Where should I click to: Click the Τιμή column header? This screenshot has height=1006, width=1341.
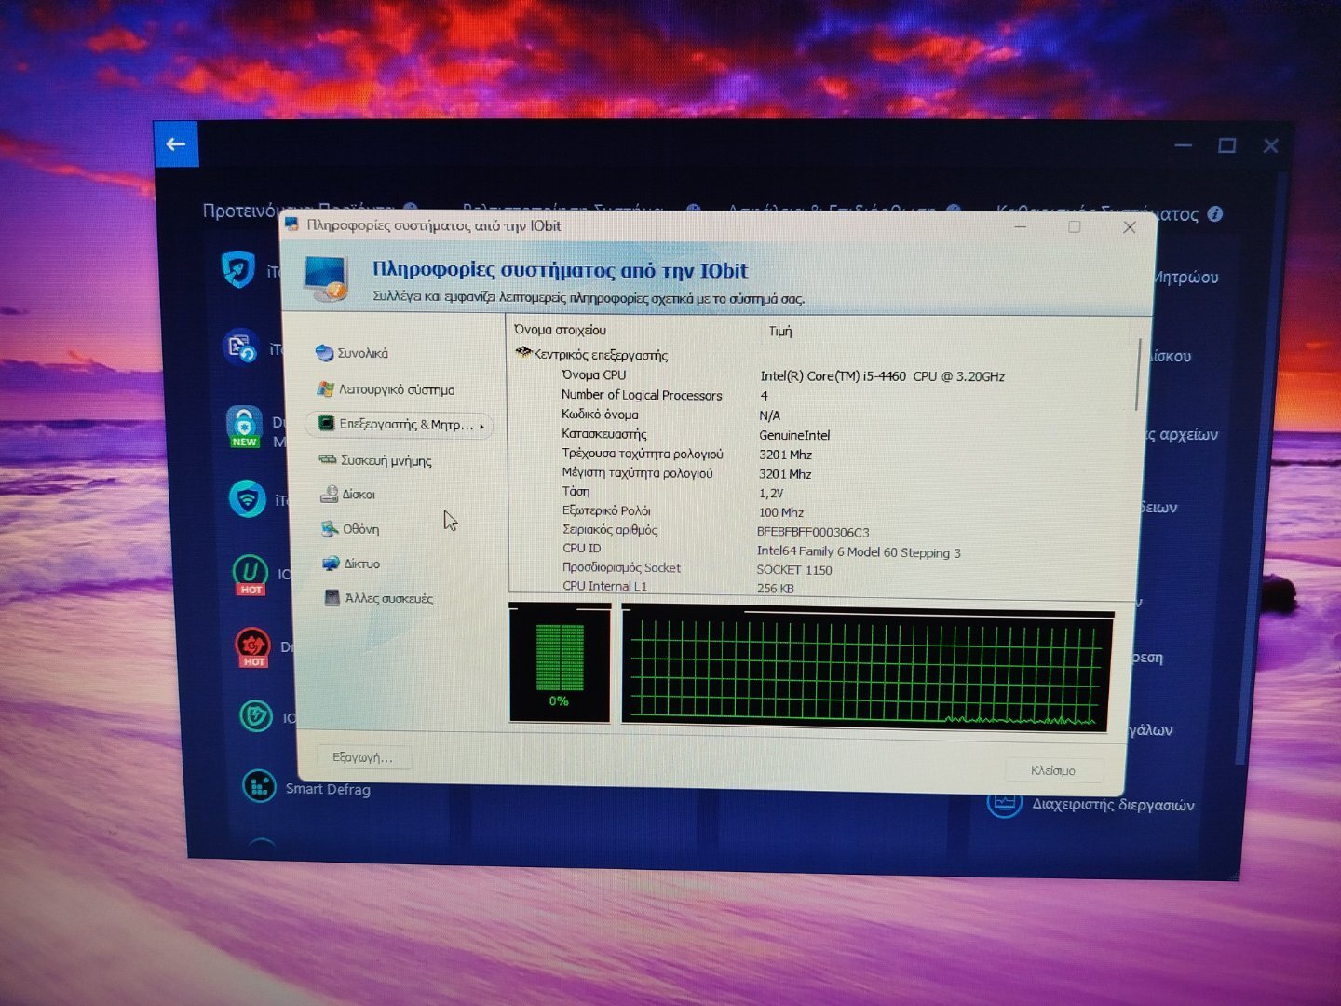coord(780,331)
